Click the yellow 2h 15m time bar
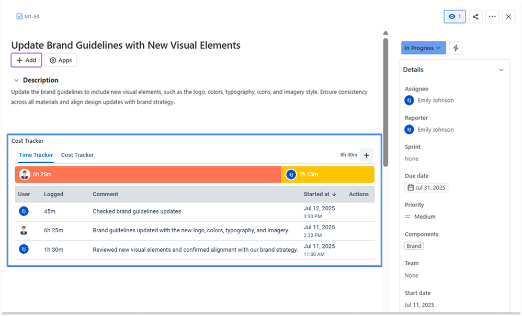The image size is (522, 316). point(327,175)
